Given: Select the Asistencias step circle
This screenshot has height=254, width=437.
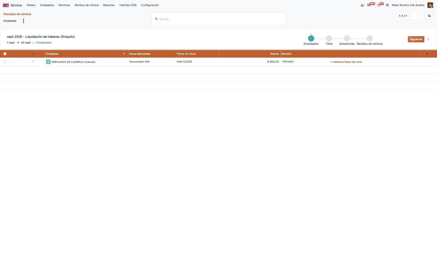Looking at the screenshot, I should click(x=347, y=38).
